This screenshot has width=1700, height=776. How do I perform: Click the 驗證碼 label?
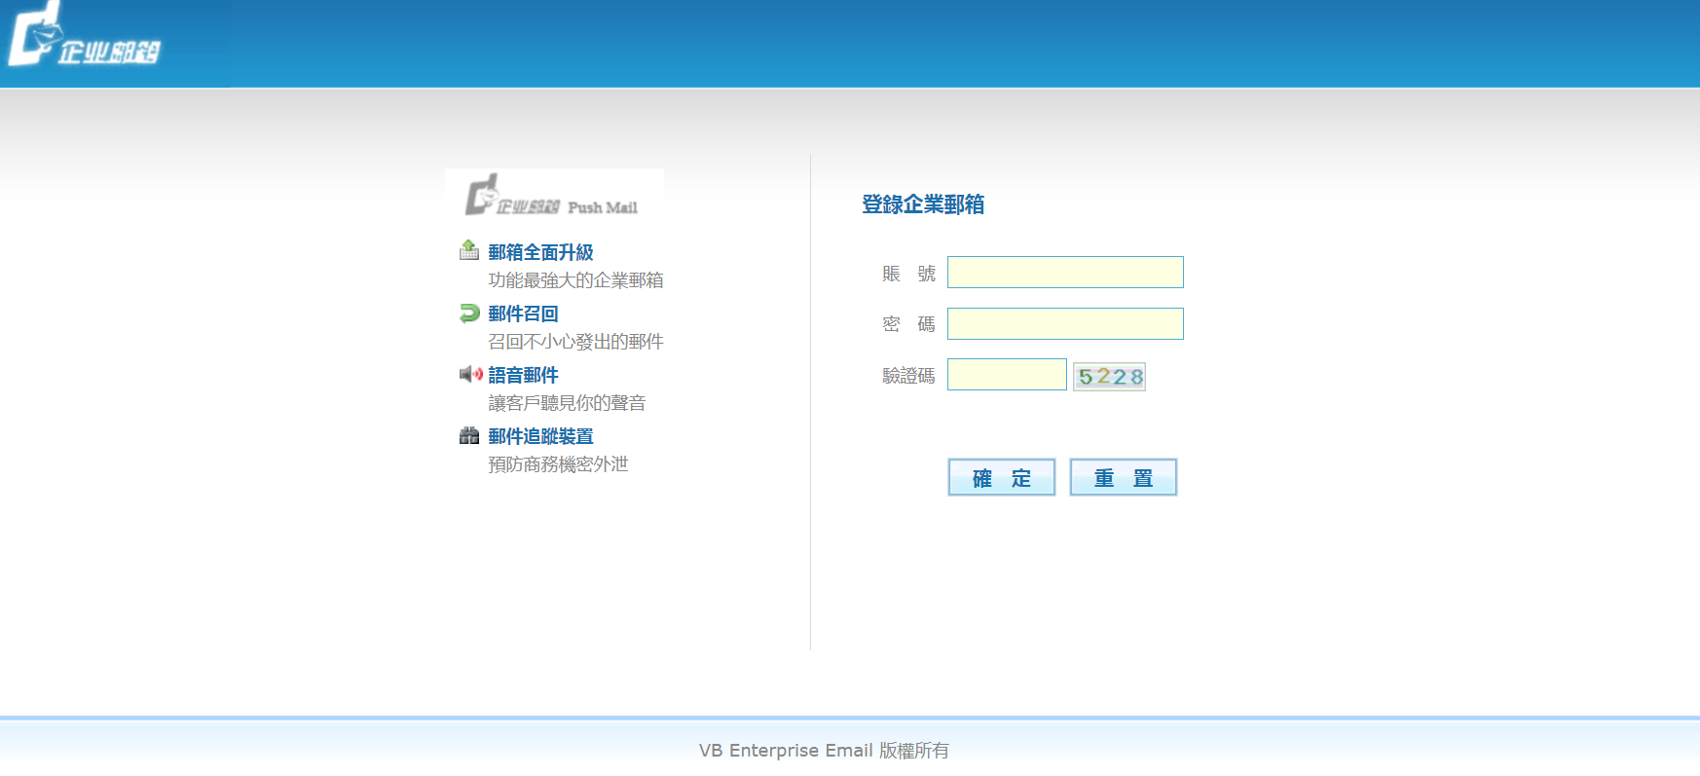pyautogui.click(x=908, y=376)
